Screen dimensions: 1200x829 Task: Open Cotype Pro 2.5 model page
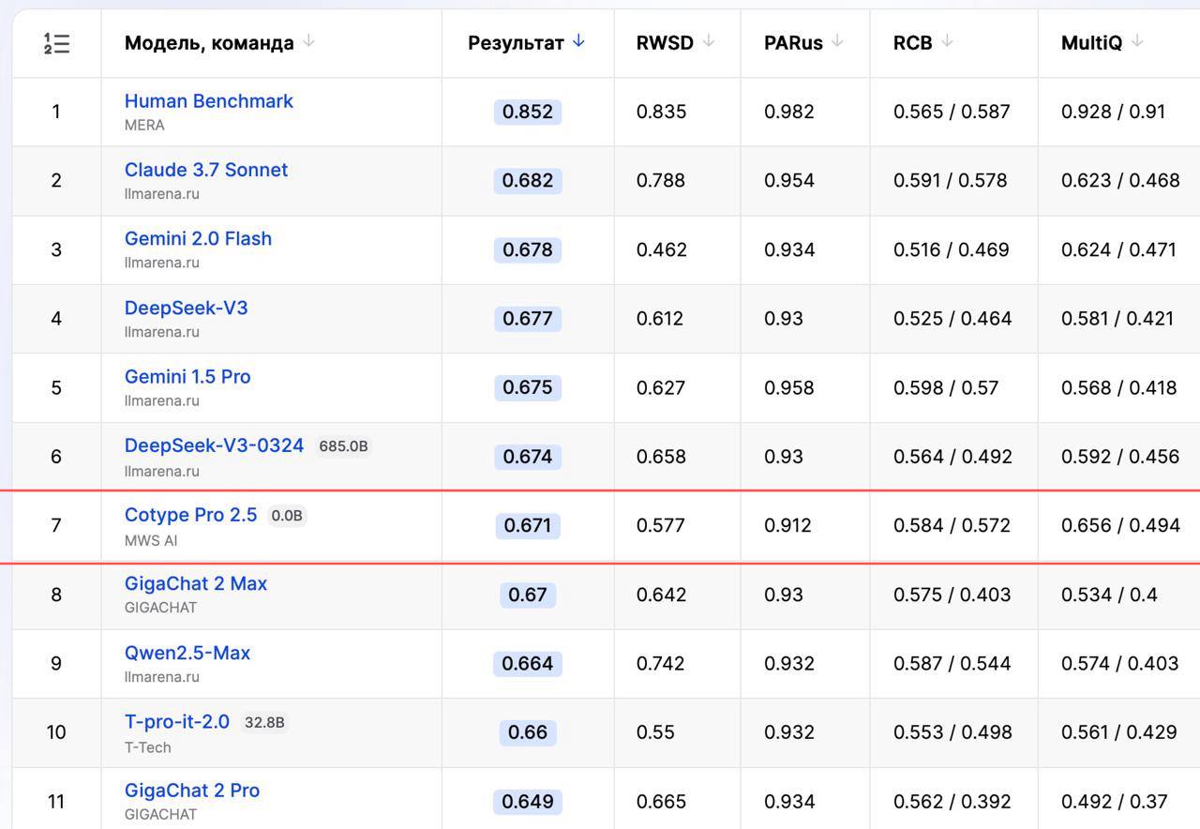(190, 515)
